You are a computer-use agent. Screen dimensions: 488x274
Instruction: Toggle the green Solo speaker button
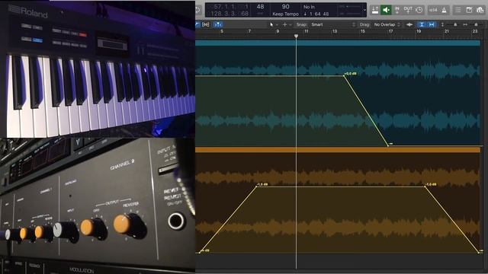pos(386,10)
